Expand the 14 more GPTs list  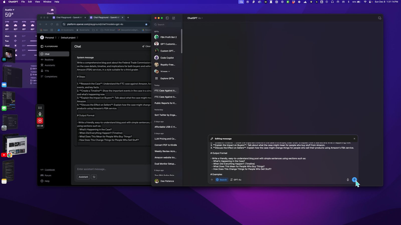(x=165, y=71)
